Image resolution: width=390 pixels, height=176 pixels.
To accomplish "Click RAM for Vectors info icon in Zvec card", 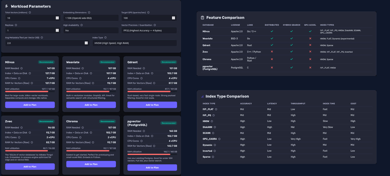I will (x=32, y=142).
